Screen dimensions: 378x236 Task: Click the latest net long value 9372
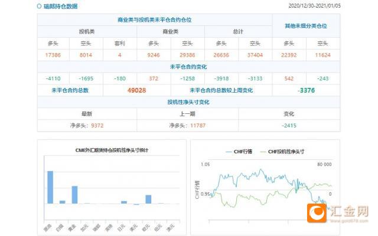pyautogui.click(x=97, y=126)
